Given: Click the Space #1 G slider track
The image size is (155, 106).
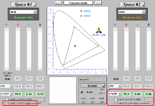Looking at the screenshot, I should pos(29,49).
